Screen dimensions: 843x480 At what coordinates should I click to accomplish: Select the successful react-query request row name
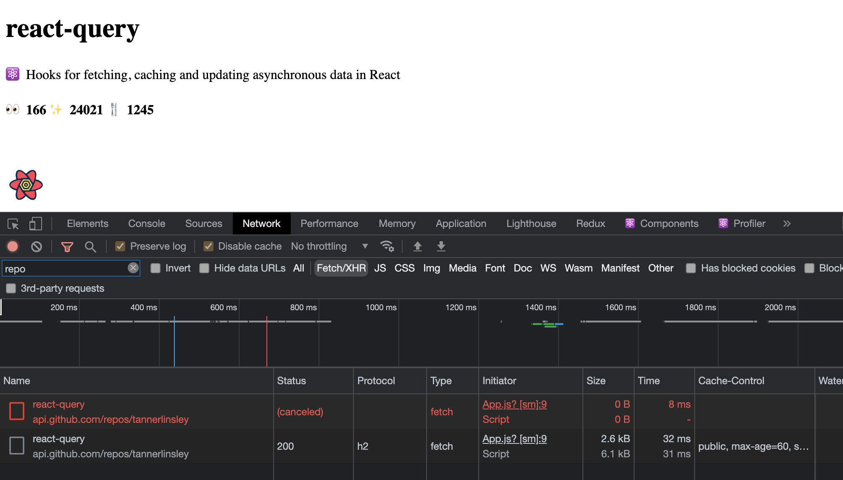[x=58, y=439]
